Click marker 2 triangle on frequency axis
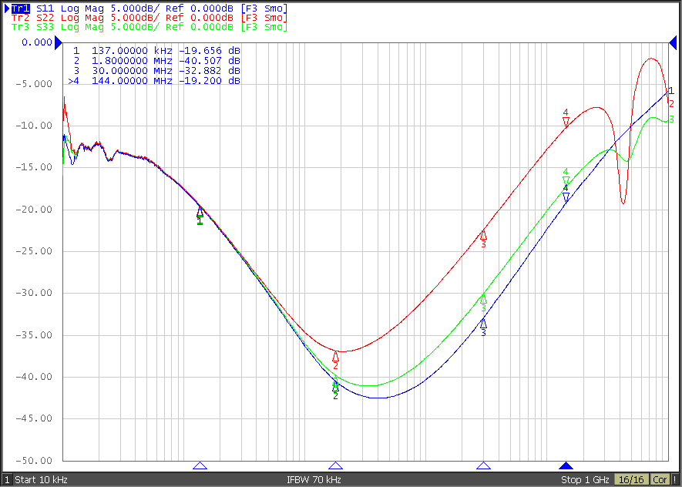 coord(335,465)
